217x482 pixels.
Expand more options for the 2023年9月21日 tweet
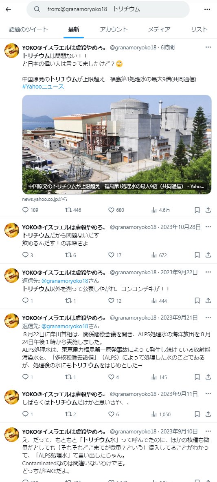tap(208, 317)
